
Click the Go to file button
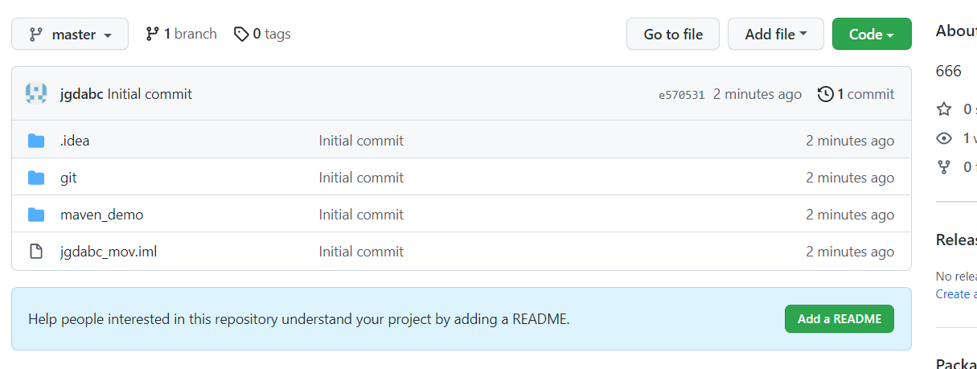pos(673,34)
